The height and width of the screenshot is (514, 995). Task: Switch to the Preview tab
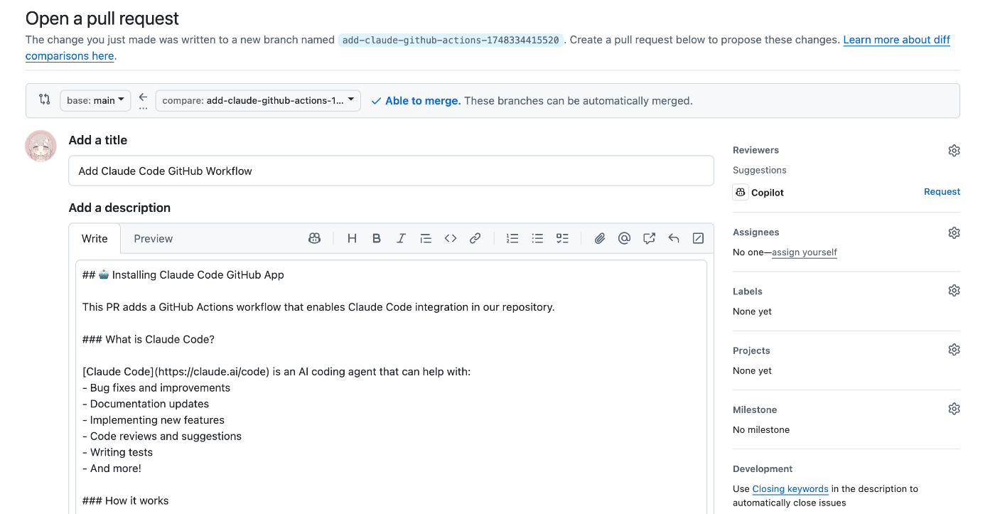[154, 239]
